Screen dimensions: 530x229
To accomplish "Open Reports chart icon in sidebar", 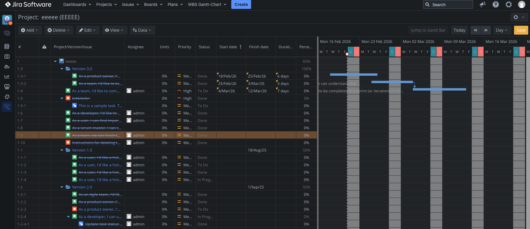I will [x=7, y=77].
